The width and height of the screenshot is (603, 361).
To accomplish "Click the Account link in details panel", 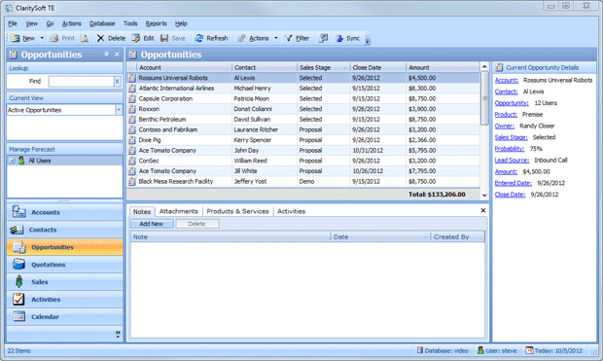I will (507, 80).
